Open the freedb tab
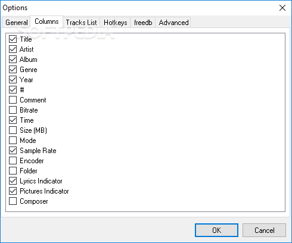 143,23
